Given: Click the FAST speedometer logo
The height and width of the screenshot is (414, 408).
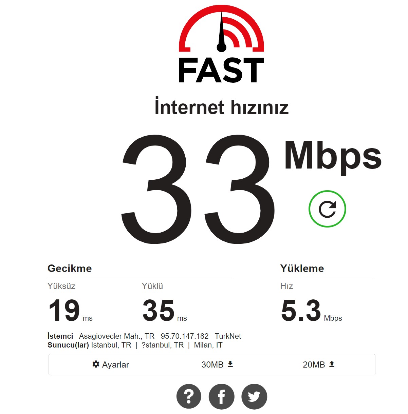Looking at the screenshot, I should (x=221, y=44).
